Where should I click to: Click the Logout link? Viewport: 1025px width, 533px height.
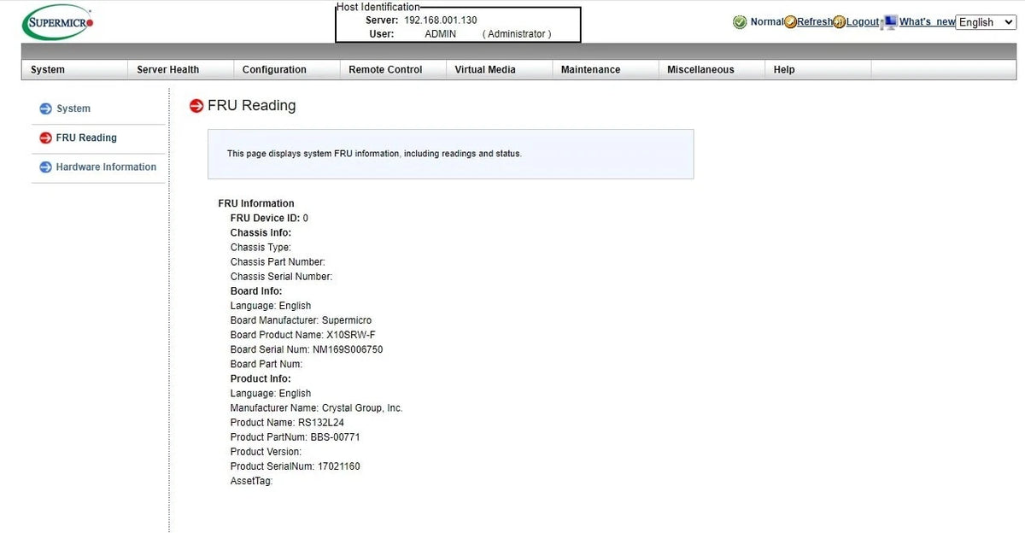[863, 22]
